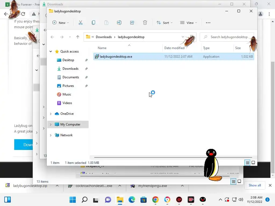275x206 pixels.
Task: Show hidden system tray icons chevron
Action: [220, 200]
